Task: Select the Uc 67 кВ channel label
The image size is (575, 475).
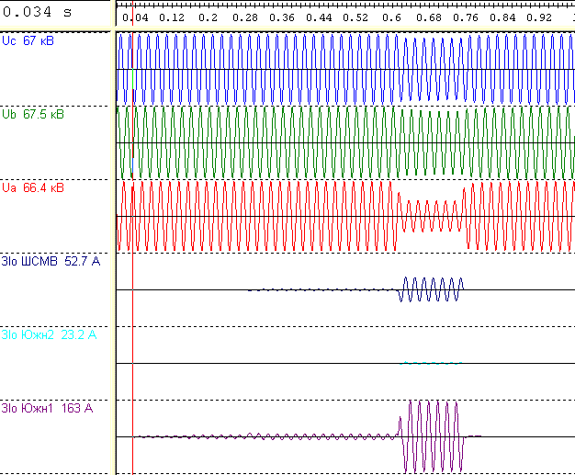Action: click(28, 40)
